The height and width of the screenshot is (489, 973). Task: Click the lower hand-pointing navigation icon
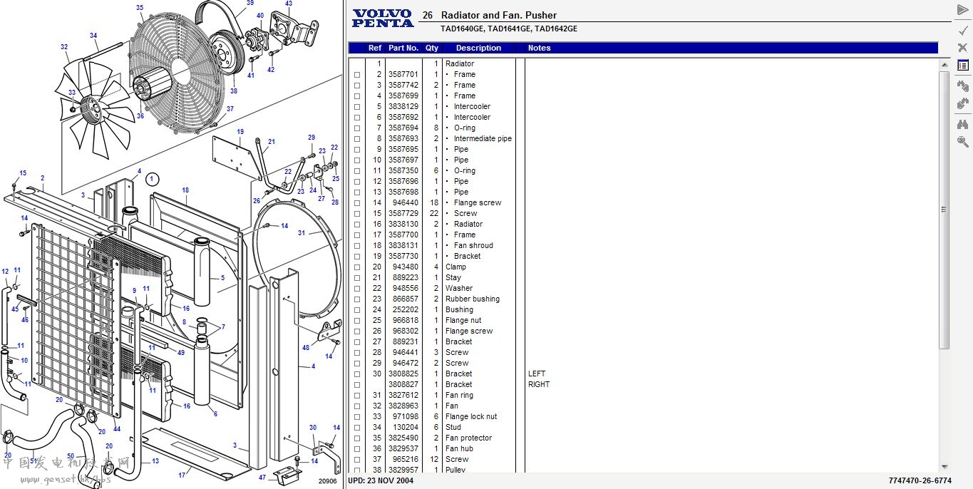coord(962,104)
